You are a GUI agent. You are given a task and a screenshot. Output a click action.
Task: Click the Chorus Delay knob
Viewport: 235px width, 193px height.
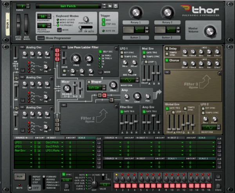184,63
